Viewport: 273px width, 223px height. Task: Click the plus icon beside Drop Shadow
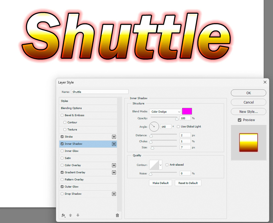tap(114, 194)
